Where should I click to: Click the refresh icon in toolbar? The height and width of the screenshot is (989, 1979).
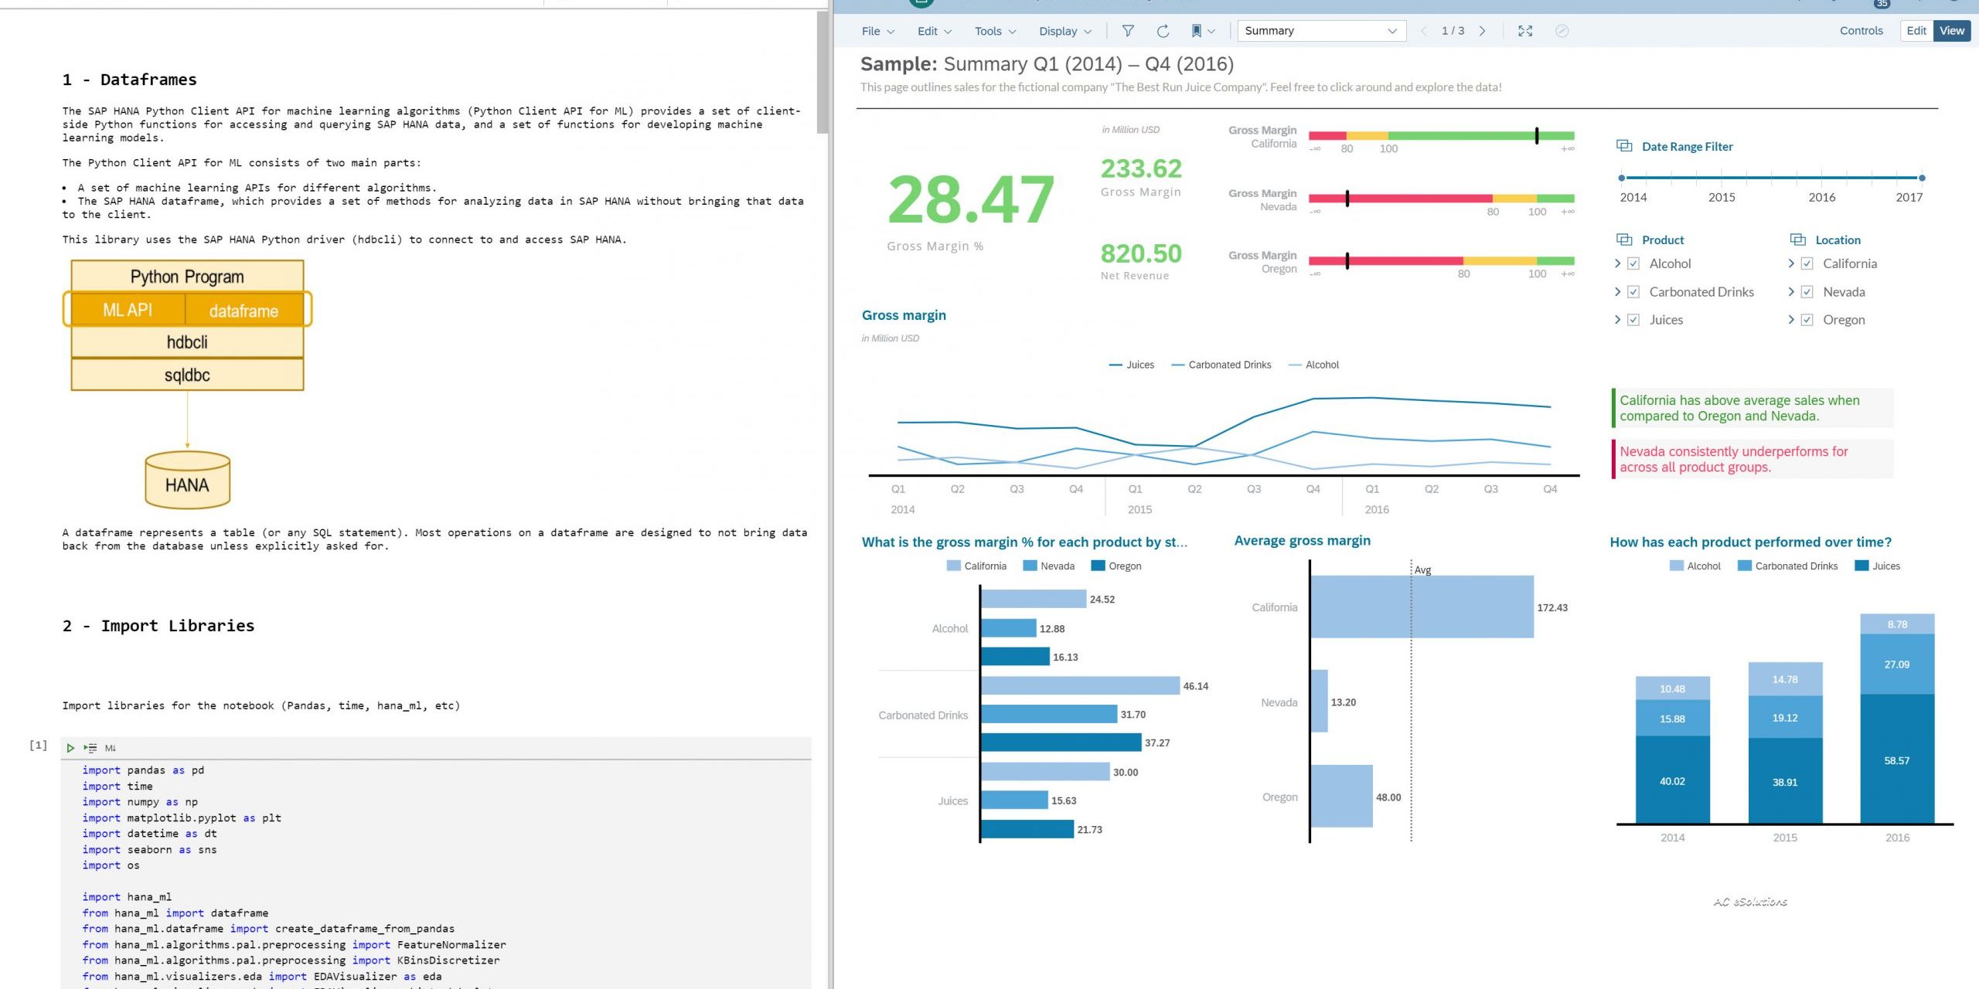(1163, 31)
